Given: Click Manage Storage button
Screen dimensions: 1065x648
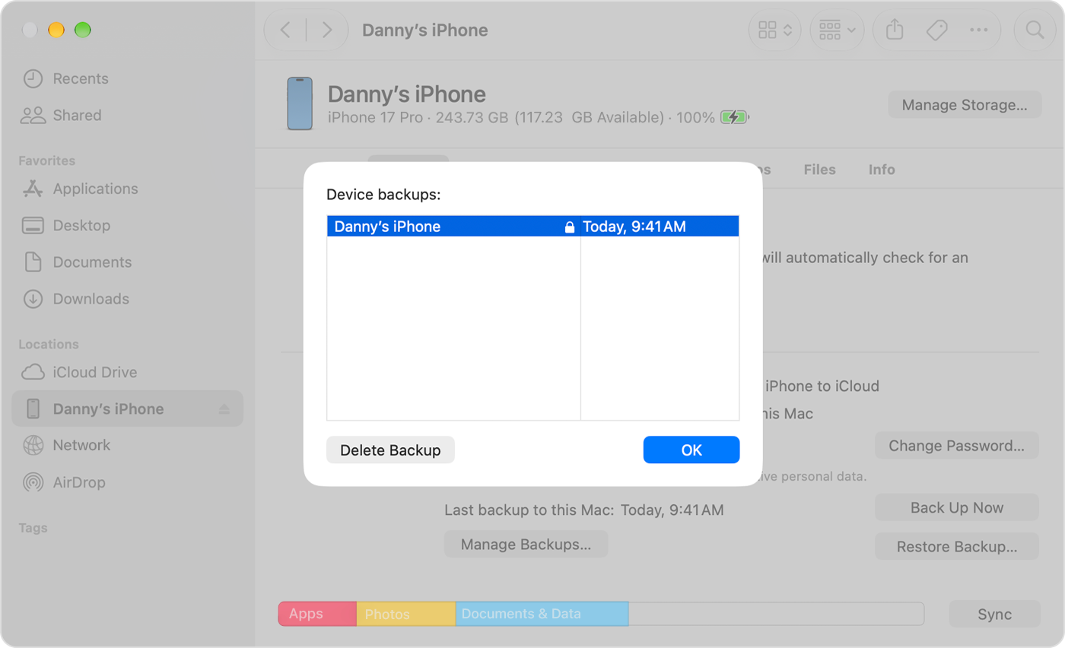Looking at the screenshot, I should click(965, 105).
